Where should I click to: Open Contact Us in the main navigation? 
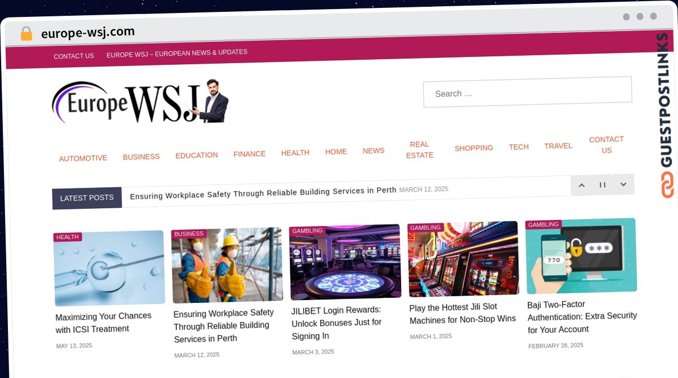click(607, 144)
